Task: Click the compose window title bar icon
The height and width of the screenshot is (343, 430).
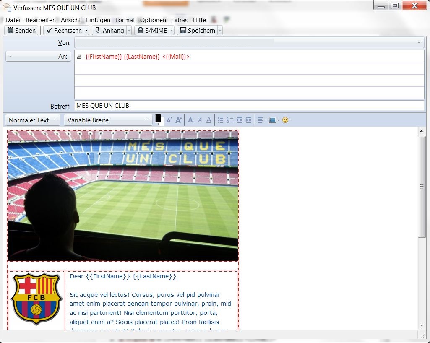Action: [x=7, y=8]
